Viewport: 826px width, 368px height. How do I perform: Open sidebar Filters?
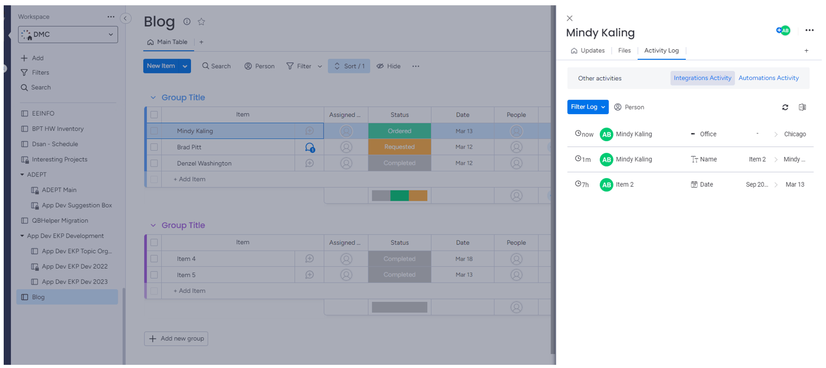click(x=34, y=72)
